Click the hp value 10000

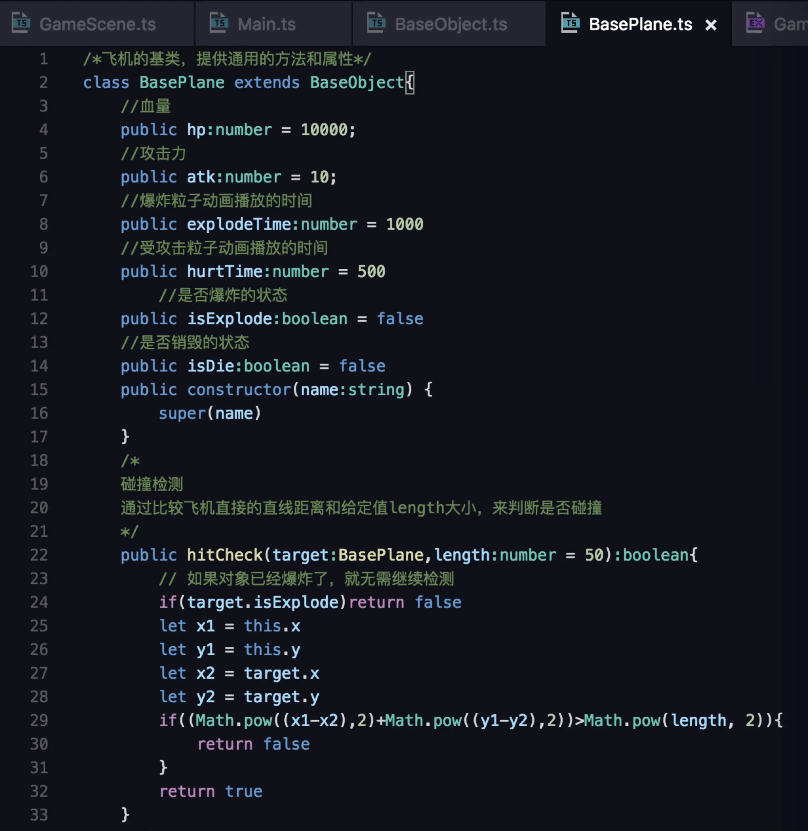pos(324,130)
